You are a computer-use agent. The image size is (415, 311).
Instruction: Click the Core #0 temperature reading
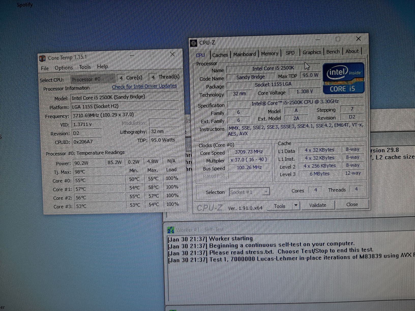[99, 180]
